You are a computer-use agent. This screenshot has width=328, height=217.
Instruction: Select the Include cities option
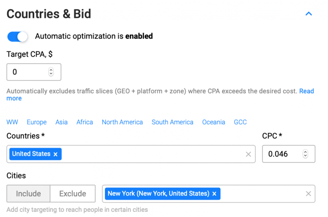tap(29, 194)
